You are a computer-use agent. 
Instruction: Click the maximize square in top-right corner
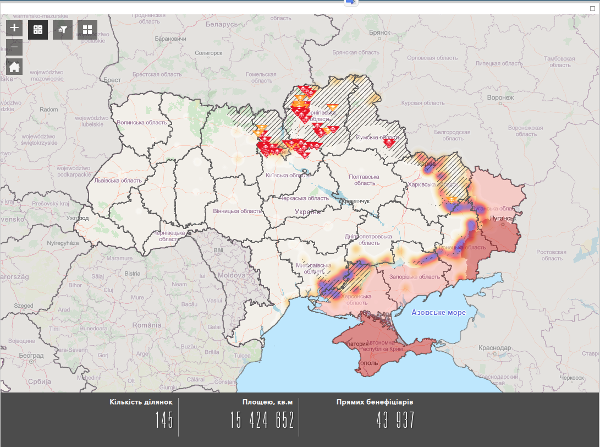click(592, 9)
